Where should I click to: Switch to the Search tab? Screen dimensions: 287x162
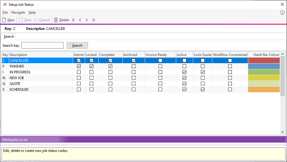tap(9, 37)
